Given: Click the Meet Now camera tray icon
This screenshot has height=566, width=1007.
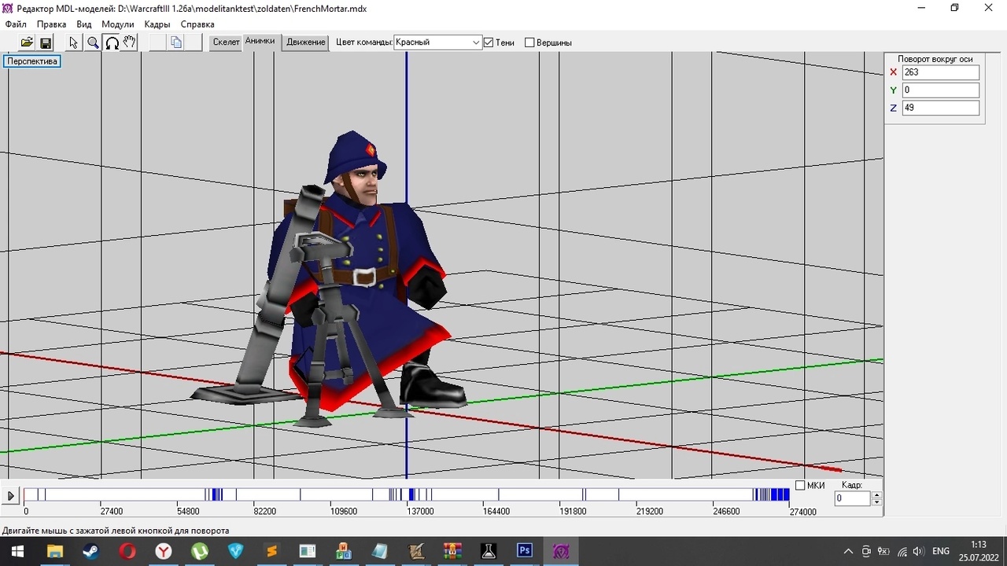Looking at the screenshot, I should click(x=866, y=551).
